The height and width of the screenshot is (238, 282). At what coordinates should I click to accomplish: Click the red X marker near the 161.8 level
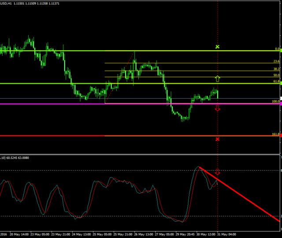point(217,139)
